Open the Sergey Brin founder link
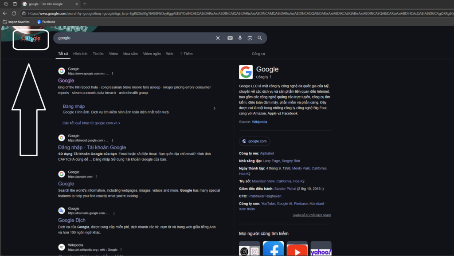The image size is (454, 256). (x=291, y=161)
